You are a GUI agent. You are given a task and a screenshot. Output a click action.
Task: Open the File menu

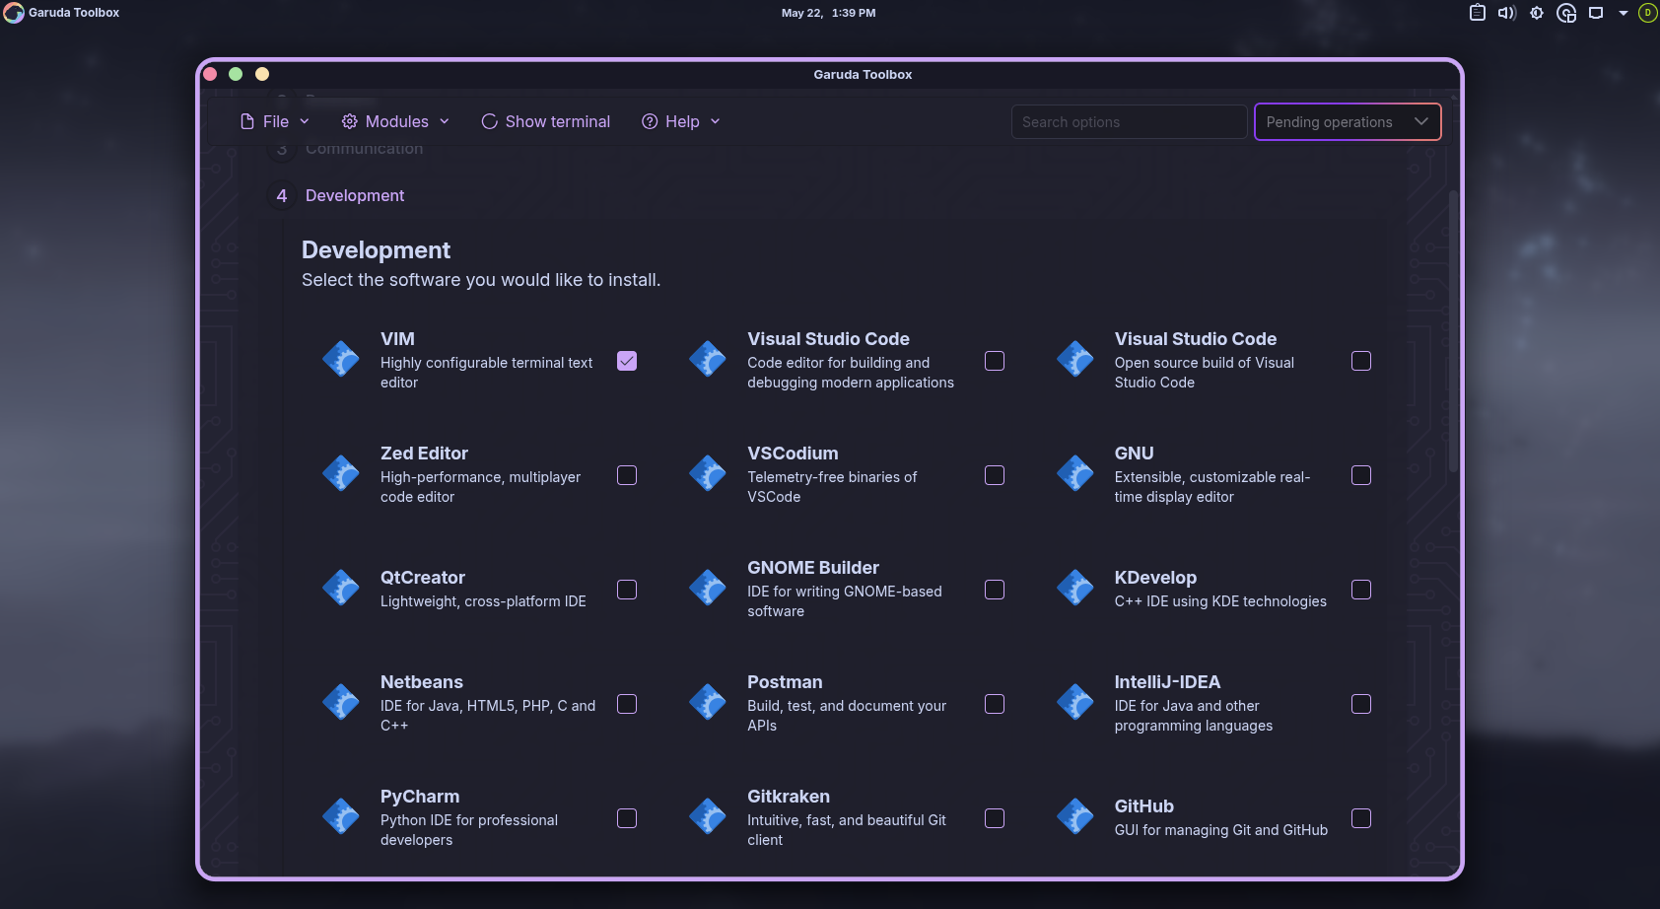pos(275,121)
